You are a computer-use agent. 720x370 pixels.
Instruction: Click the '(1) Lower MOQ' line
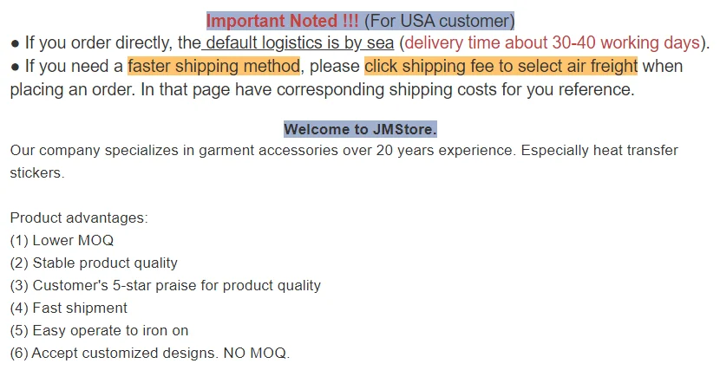[x=62, y=240]
